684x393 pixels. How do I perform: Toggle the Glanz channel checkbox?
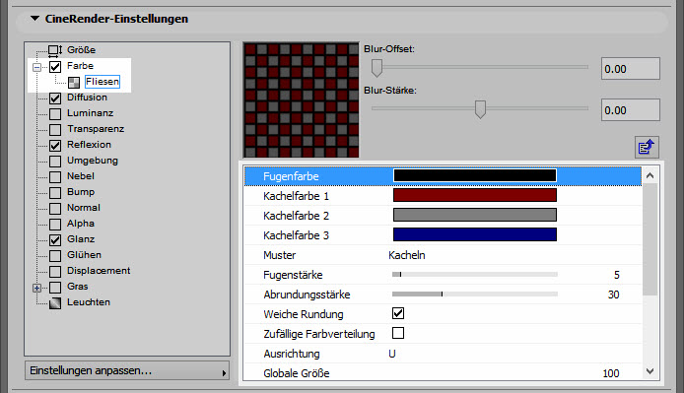[x=55, y=240]
